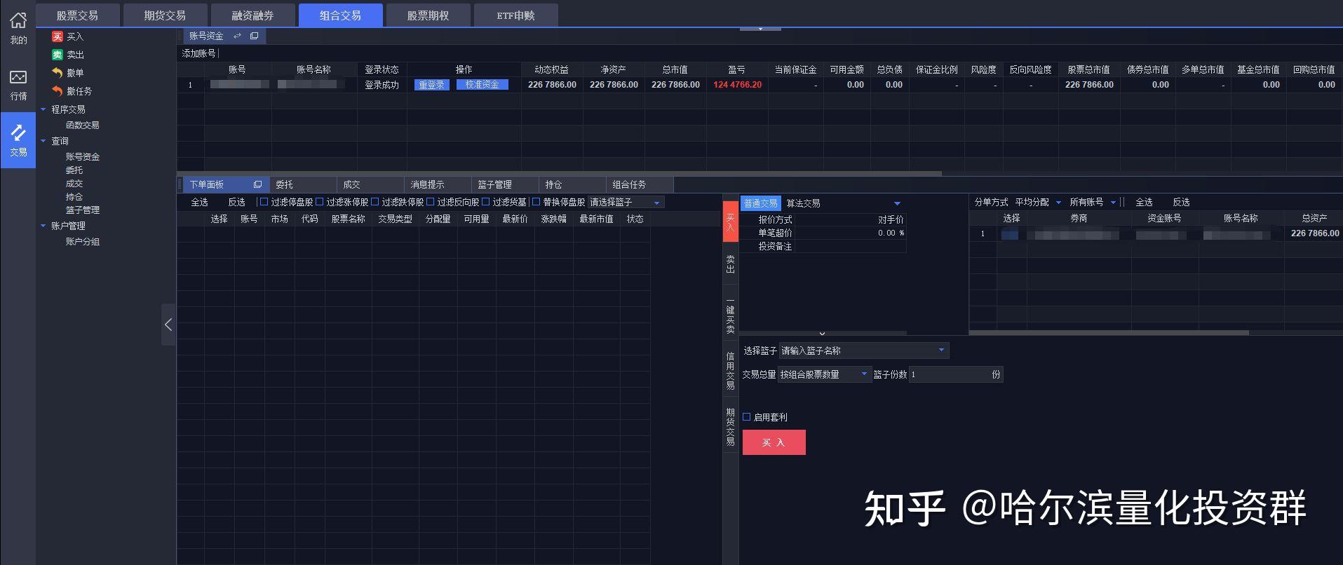Click the swap arrows icon beside 账号资金
Screen dimensions: 1343x565
click(237, 36)
